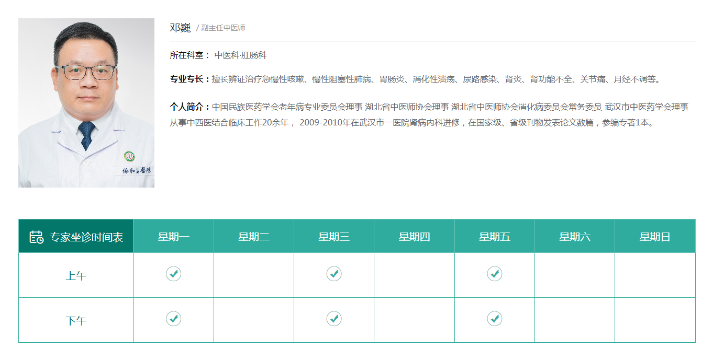The height and width of the screenshot is (360, 713).
Task: Click the 上午 row label
Action: pos(76,276)
